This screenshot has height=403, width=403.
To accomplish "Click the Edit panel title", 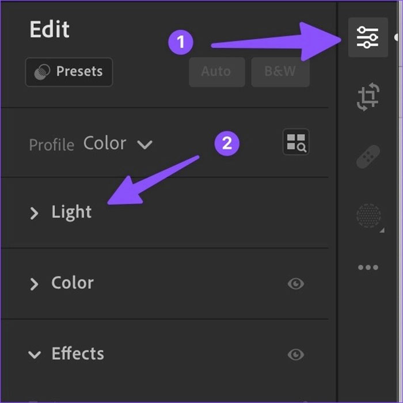I will pyautogui.click(x=50, y=30).
